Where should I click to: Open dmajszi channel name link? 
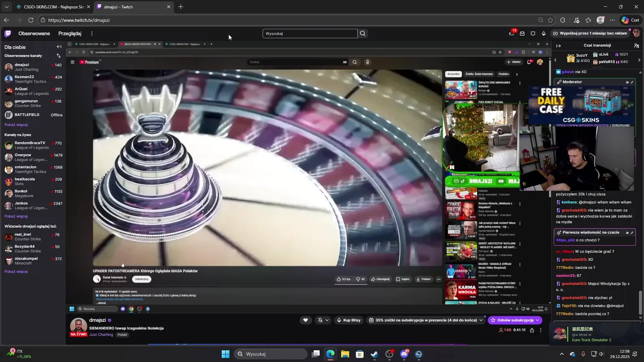tap(98, 320)
